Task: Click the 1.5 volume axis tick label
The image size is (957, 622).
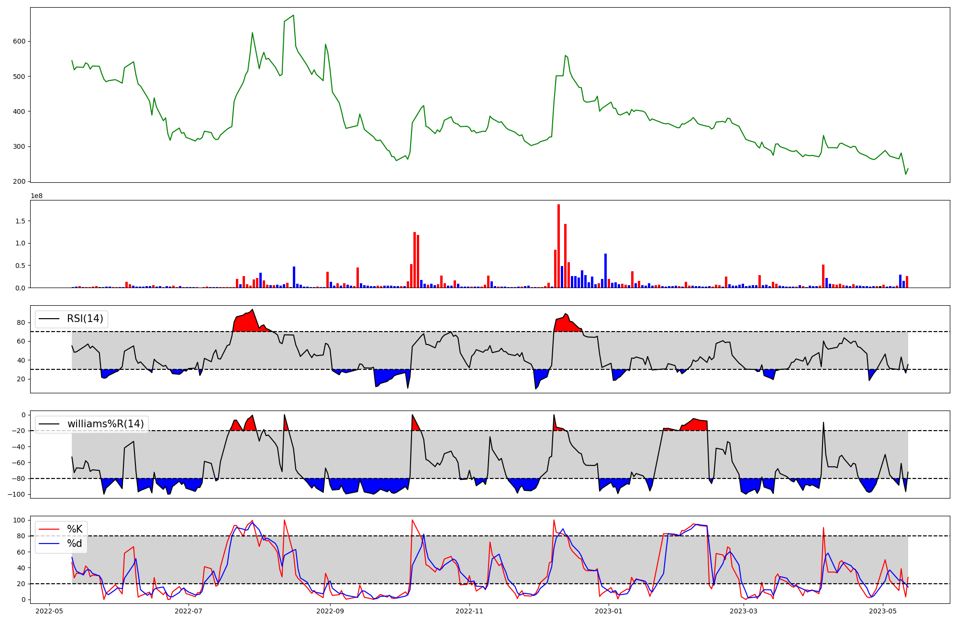Action: coord(20,221)
